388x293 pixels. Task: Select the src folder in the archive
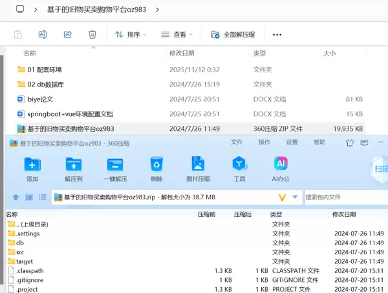point(20,252)
